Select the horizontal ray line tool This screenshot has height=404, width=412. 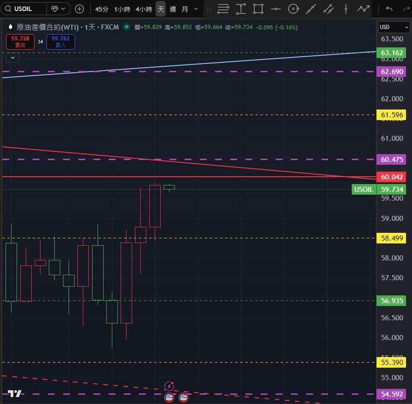(x=276, y=9)
